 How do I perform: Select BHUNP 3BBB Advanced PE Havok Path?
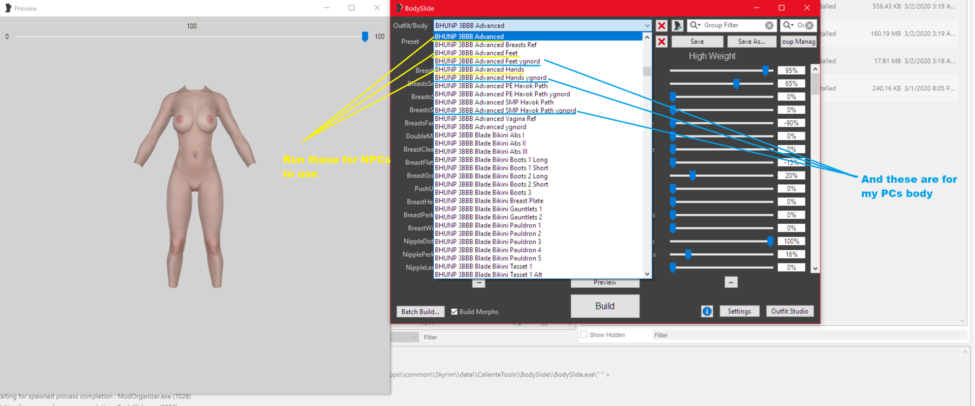[x=538, y=86]
